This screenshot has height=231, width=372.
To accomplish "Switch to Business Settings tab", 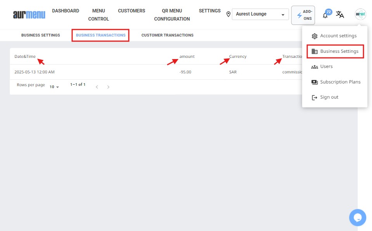I will pos(41,35).
